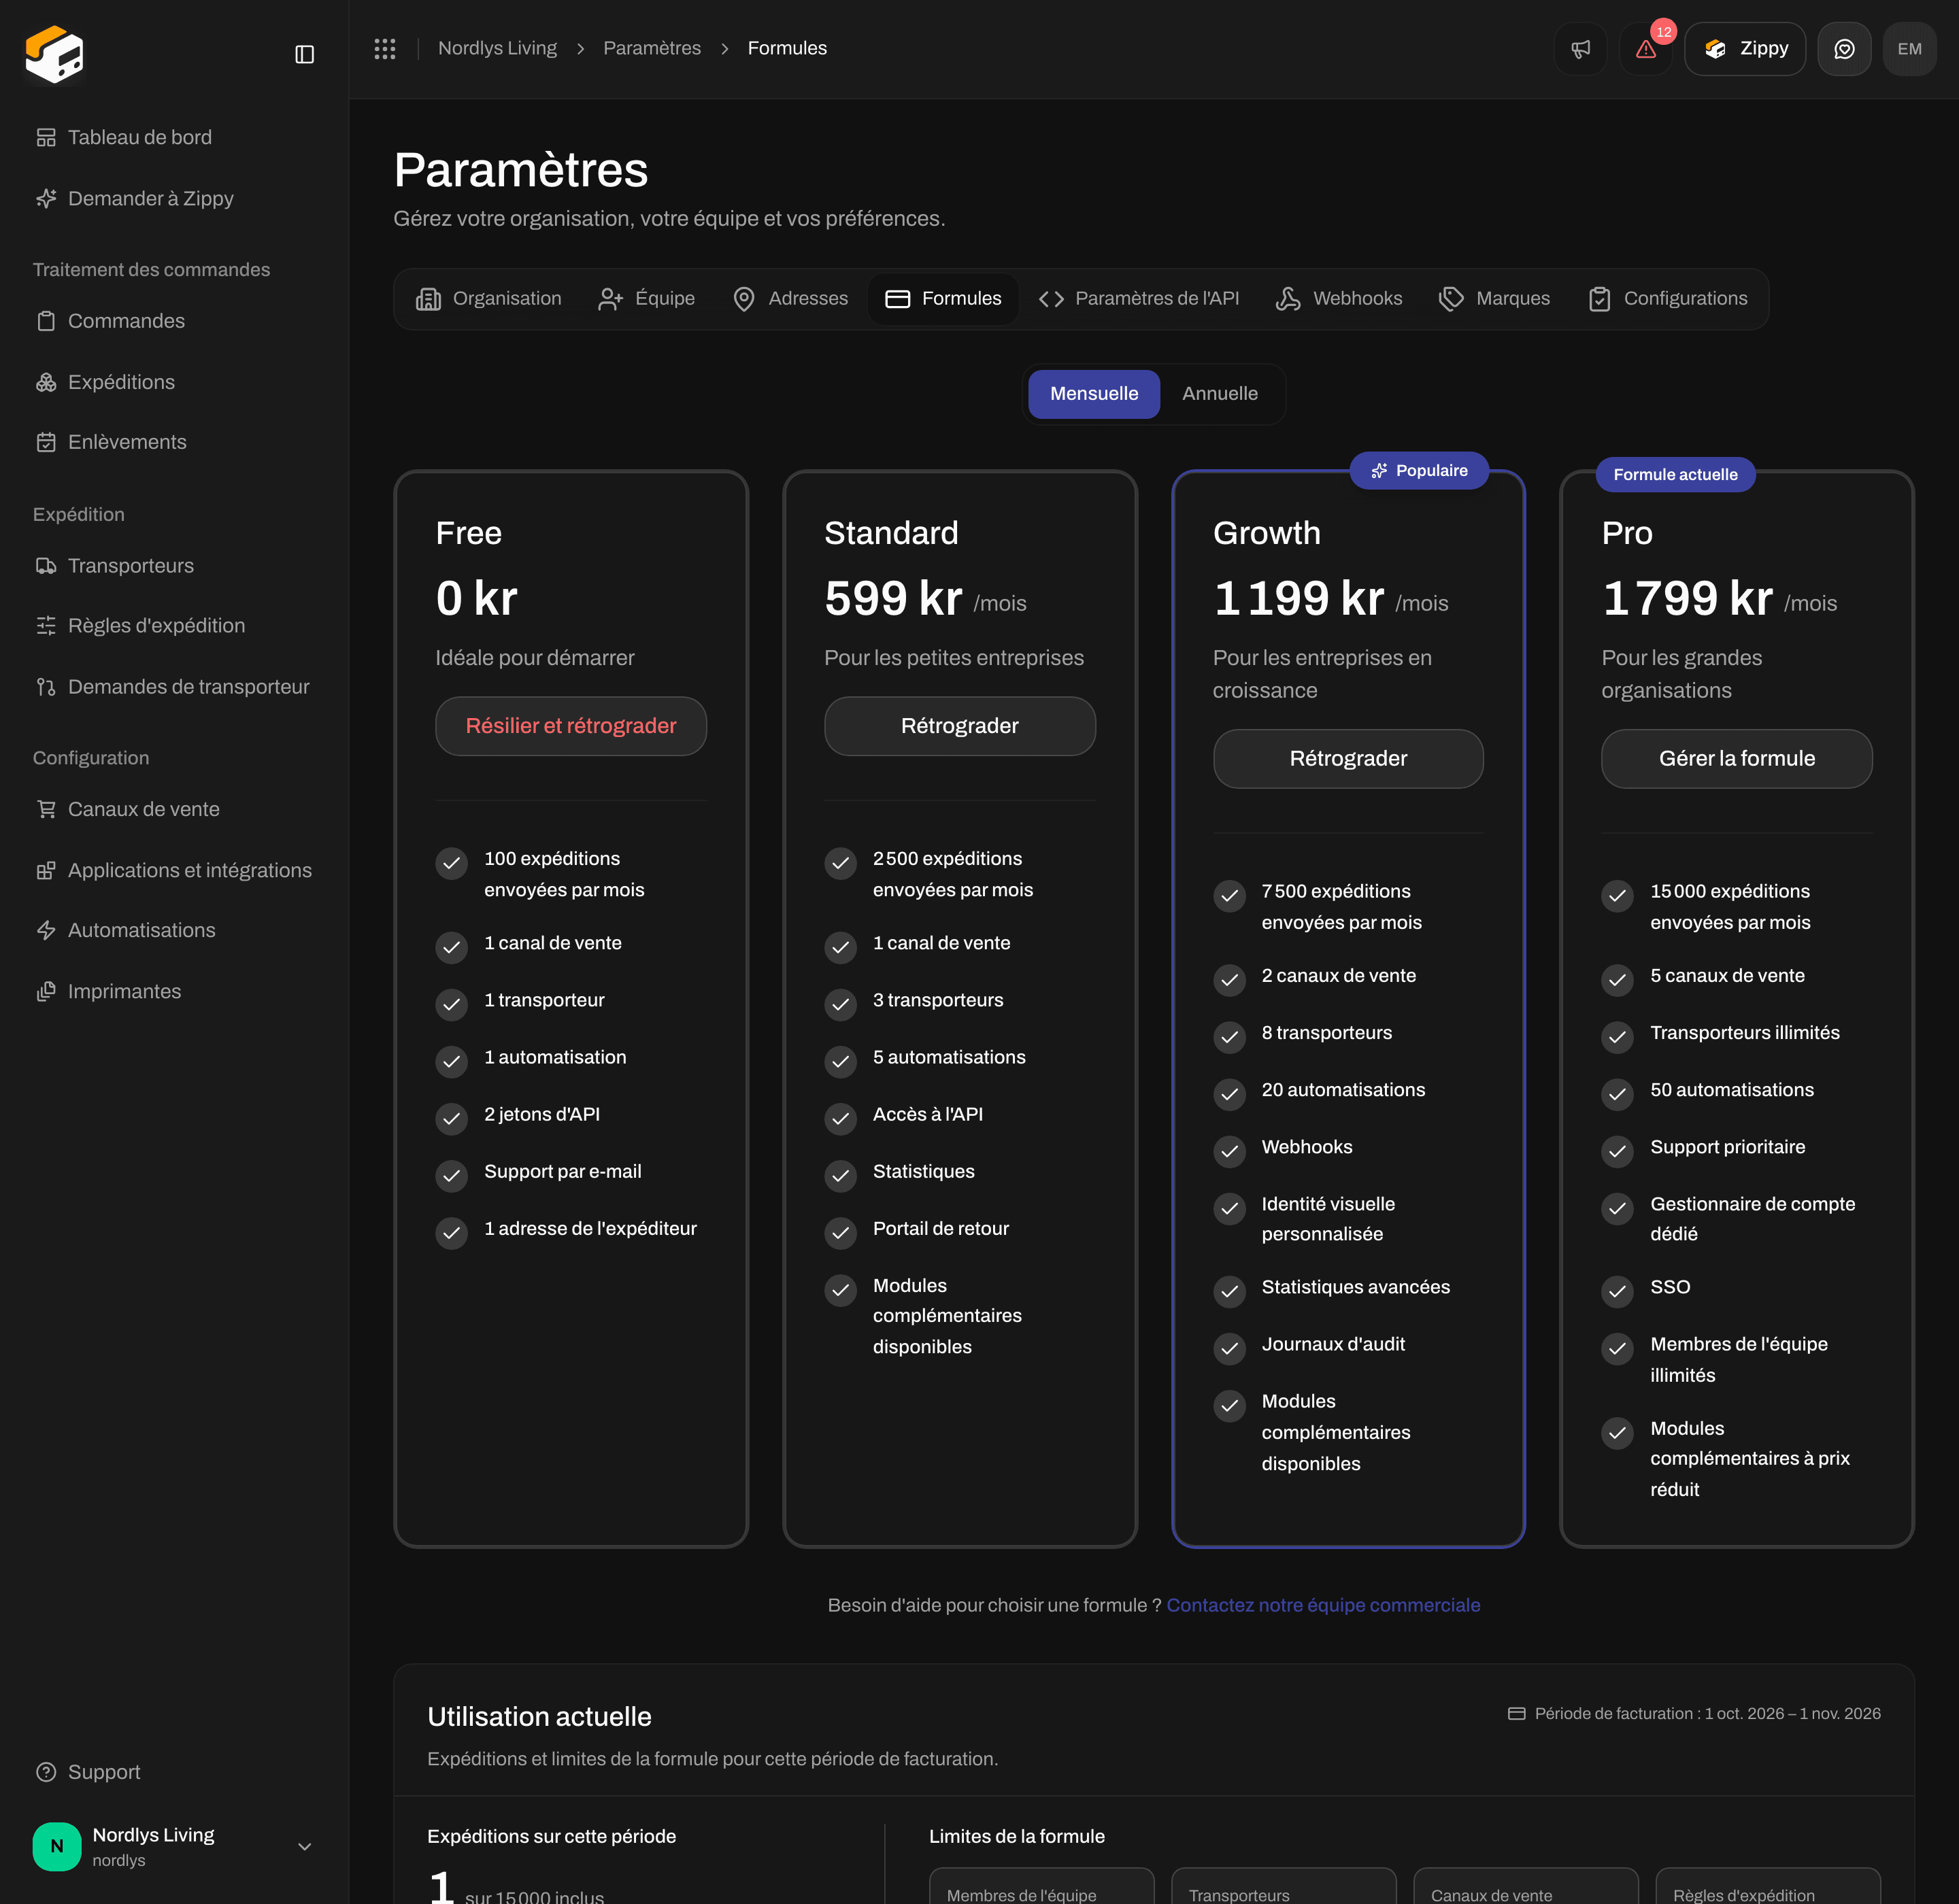Switch to the Configurations tab

pos(1667,299)
